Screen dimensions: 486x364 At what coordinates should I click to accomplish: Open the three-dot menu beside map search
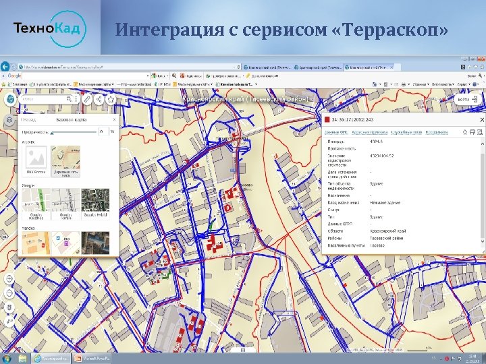(76, 99)
